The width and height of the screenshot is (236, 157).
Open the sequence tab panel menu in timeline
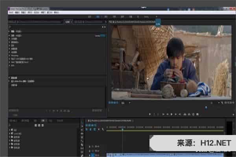[133, 120]
